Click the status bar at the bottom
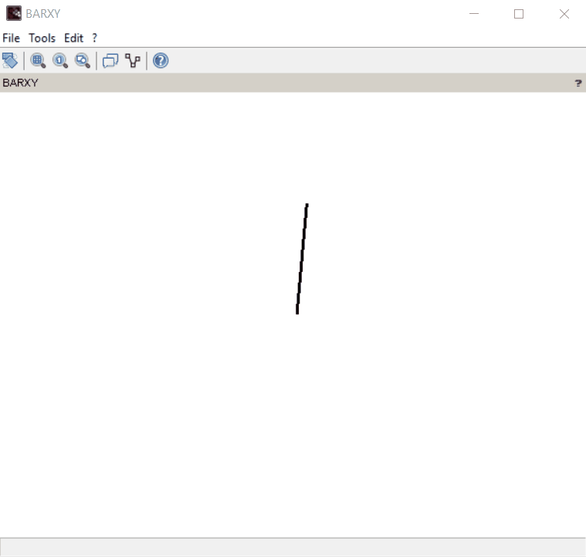586x557 pixels. (x=293, y=547)
